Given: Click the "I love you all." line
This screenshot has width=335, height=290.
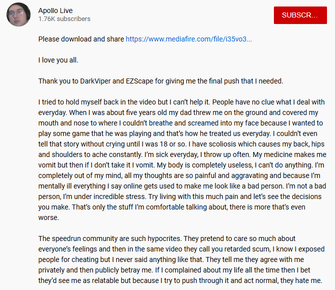Looking at the screenshot, I should [x=59, y=60].
